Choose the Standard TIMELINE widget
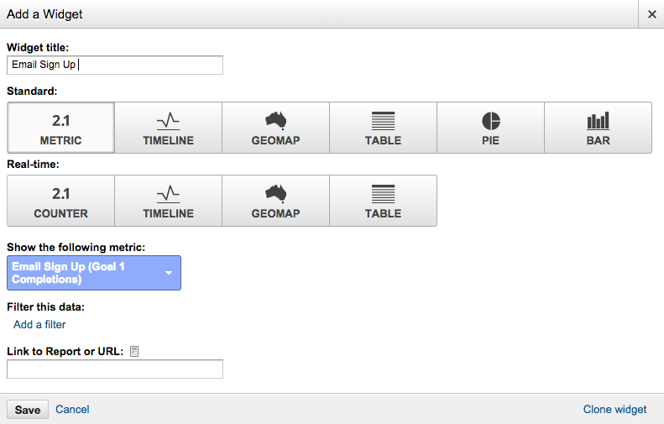 [x=168, y=128]
